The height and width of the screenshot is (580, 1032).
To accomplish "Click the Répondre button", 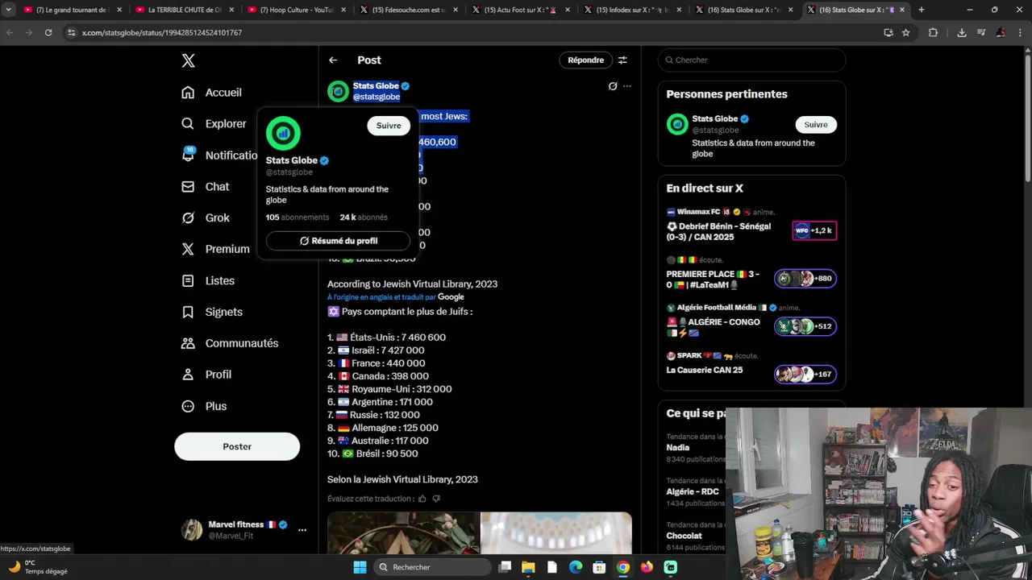I will click(x=585, y=60).
